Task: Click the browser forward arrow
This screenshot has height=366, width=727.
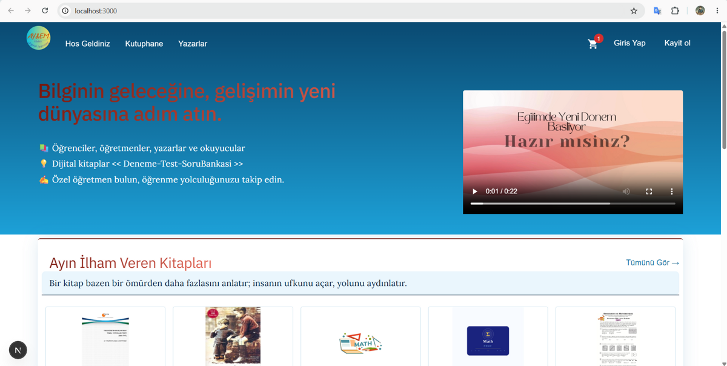Action: pos(28,10)
